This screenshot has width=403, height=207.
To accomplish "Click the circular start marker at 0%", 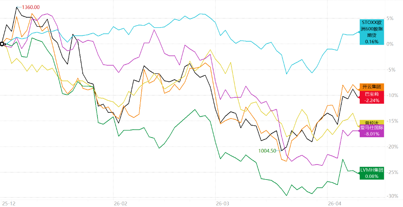I will (x=2, y=44).
